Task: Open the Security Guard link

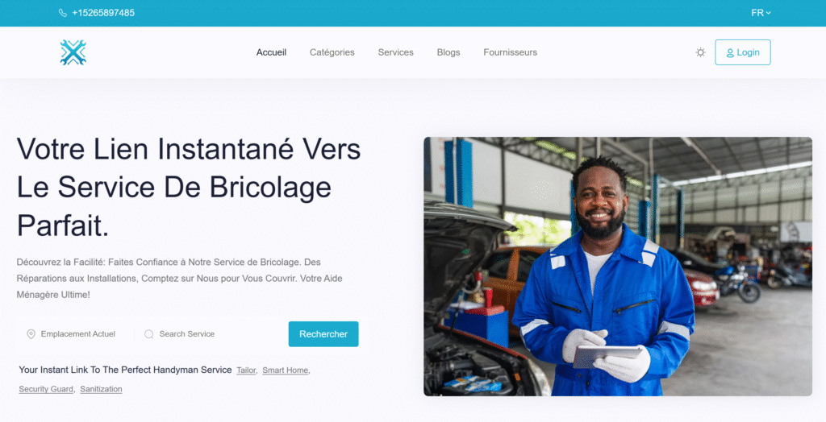Action: coord(46,389)
